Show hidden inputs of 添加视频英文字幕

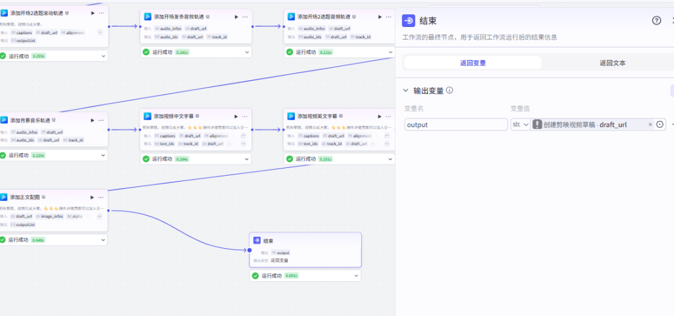[387, 136]
